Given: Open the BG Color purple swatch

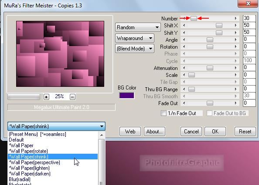Looking at the screenshot, I should [x=127, y=96].
